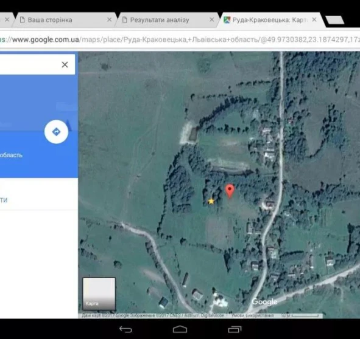
Task: Switch to the Ваша сторінка tab
Action: click(x=50, y=20)
